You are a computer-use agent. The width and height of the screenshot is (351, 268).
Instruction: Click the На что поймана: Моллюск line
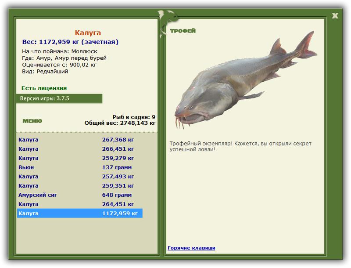point(60,51)
